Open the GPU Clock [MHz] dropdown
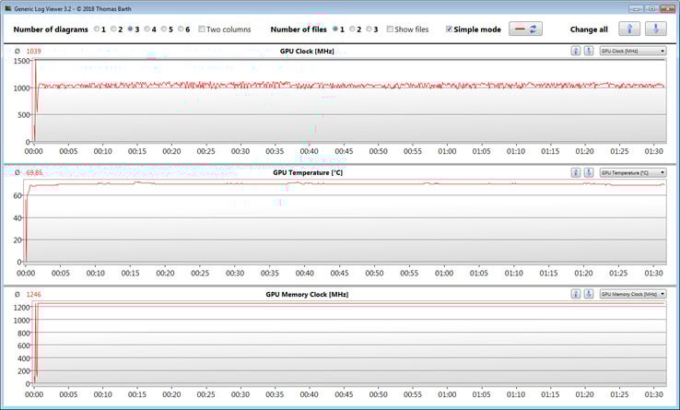680x410 pixels. click(633, 51)
